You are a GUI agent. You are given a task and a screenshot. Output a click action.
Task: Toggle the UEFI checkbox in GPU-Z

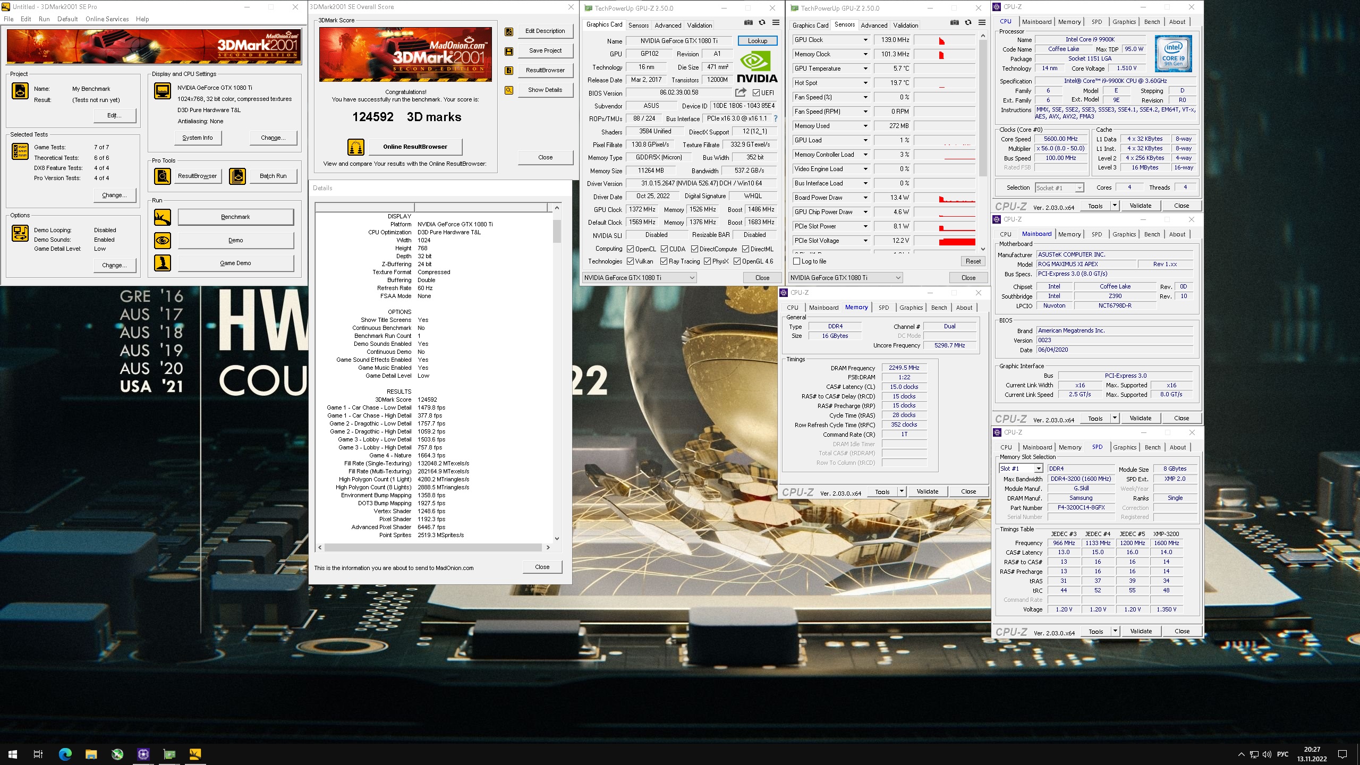point(756,92)
